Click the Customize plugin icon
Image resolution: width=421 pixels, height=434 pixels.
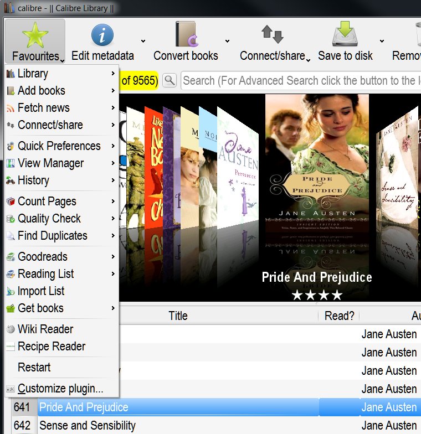pyautogui.click(x=11, y=389)
